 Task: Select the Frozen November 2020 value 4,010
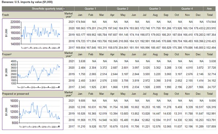189,68
